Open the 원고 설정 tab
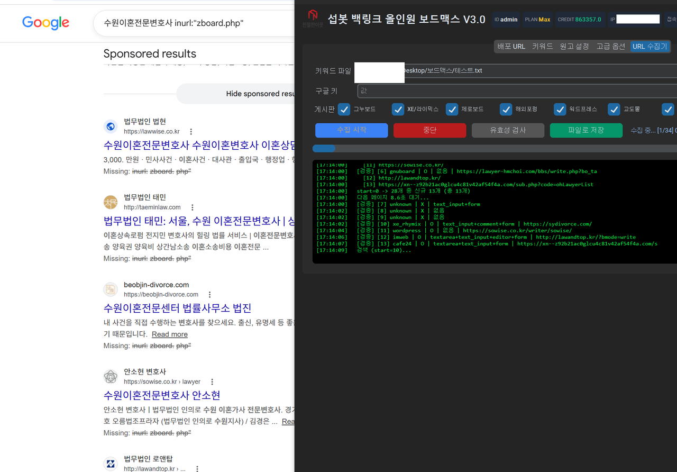677x472 pixels. [574, 47]
